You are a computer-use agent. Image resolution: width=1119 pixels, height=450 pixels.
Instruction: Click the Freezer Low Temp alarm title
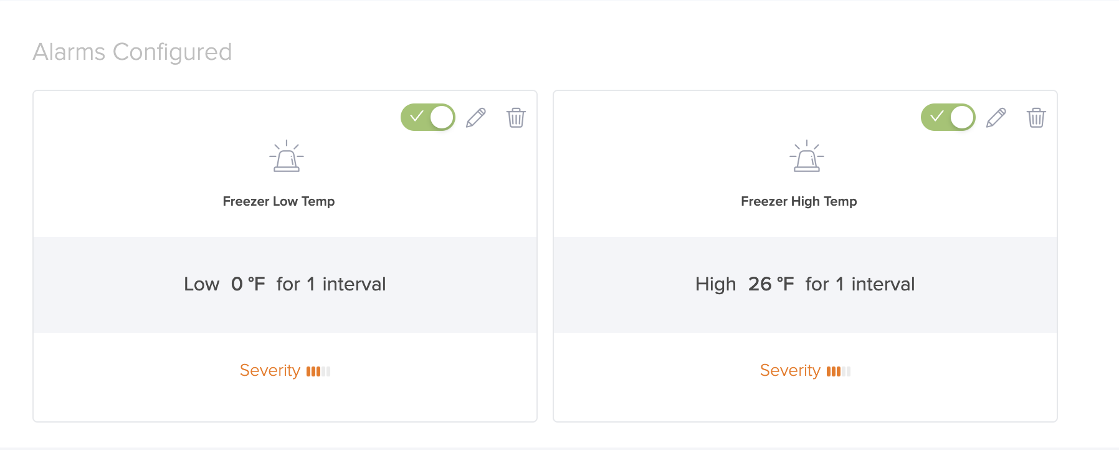coord(279,201)
